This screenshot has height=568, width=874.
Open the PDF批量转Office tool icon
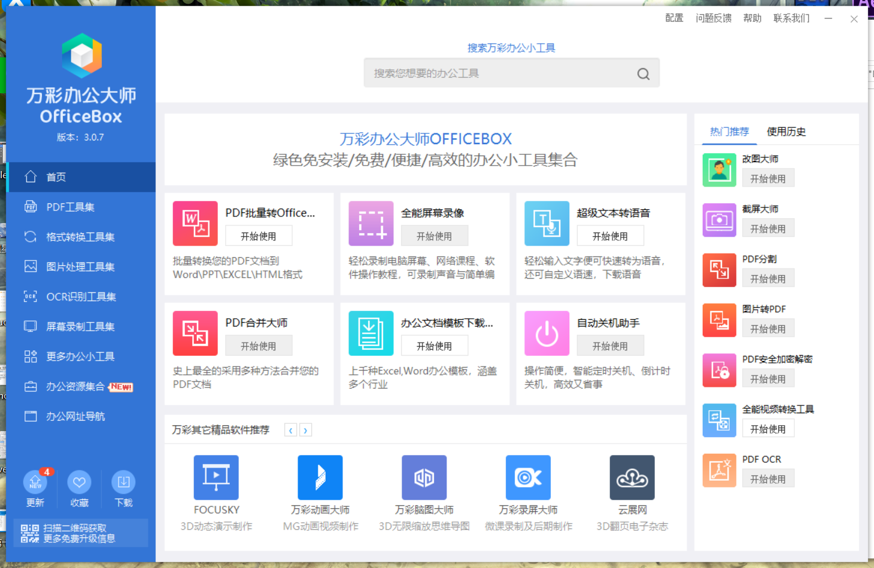[x=195, y=224]
